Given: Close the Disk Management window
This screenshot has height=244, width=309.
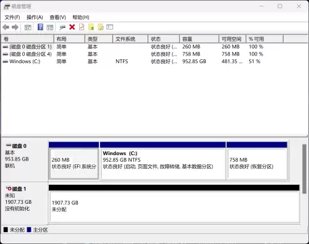Looking at the screenshot, I should coord(299,6).
